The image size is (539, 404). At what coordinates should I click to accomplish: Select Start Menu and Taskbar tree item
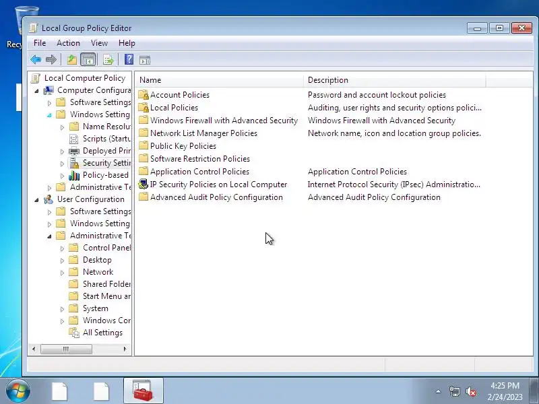point(106,296)
